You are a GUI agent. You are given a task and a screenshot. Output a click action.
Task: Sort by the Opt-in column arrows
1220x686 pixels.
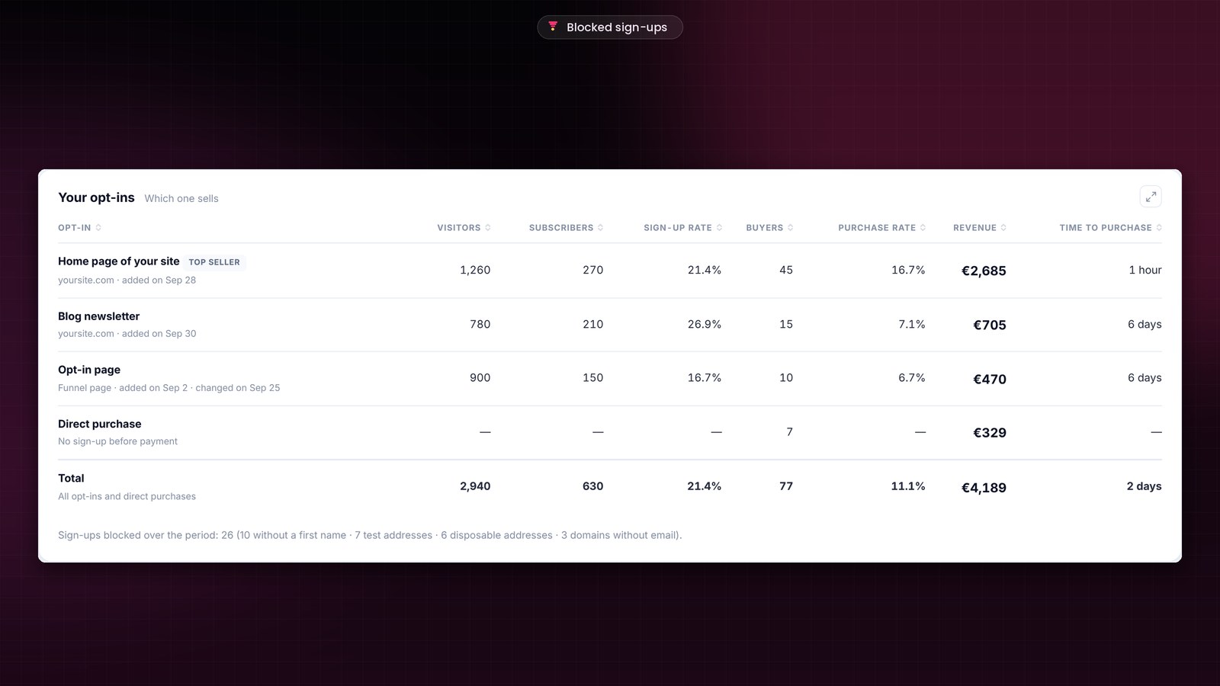(98, 228)
